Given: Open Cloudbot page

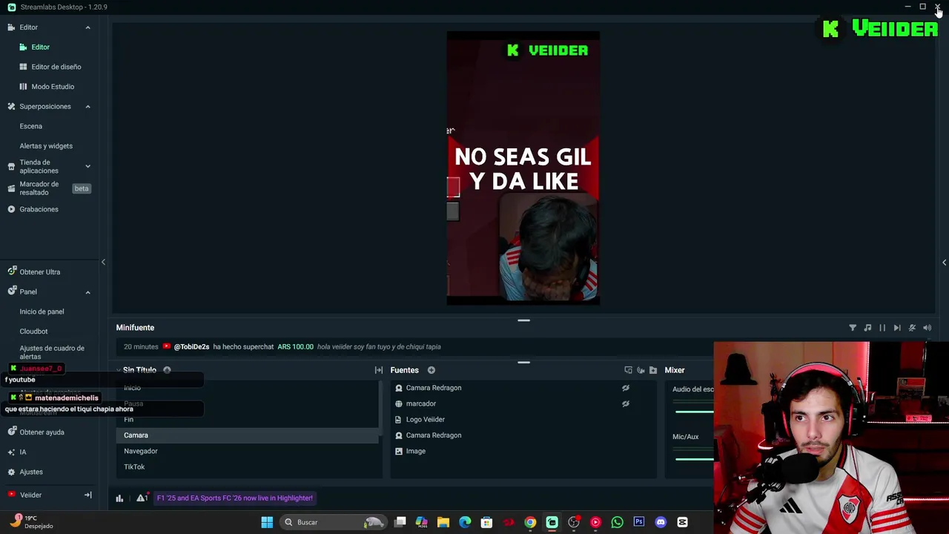Looking at the screenshot, I should (33, 332).
